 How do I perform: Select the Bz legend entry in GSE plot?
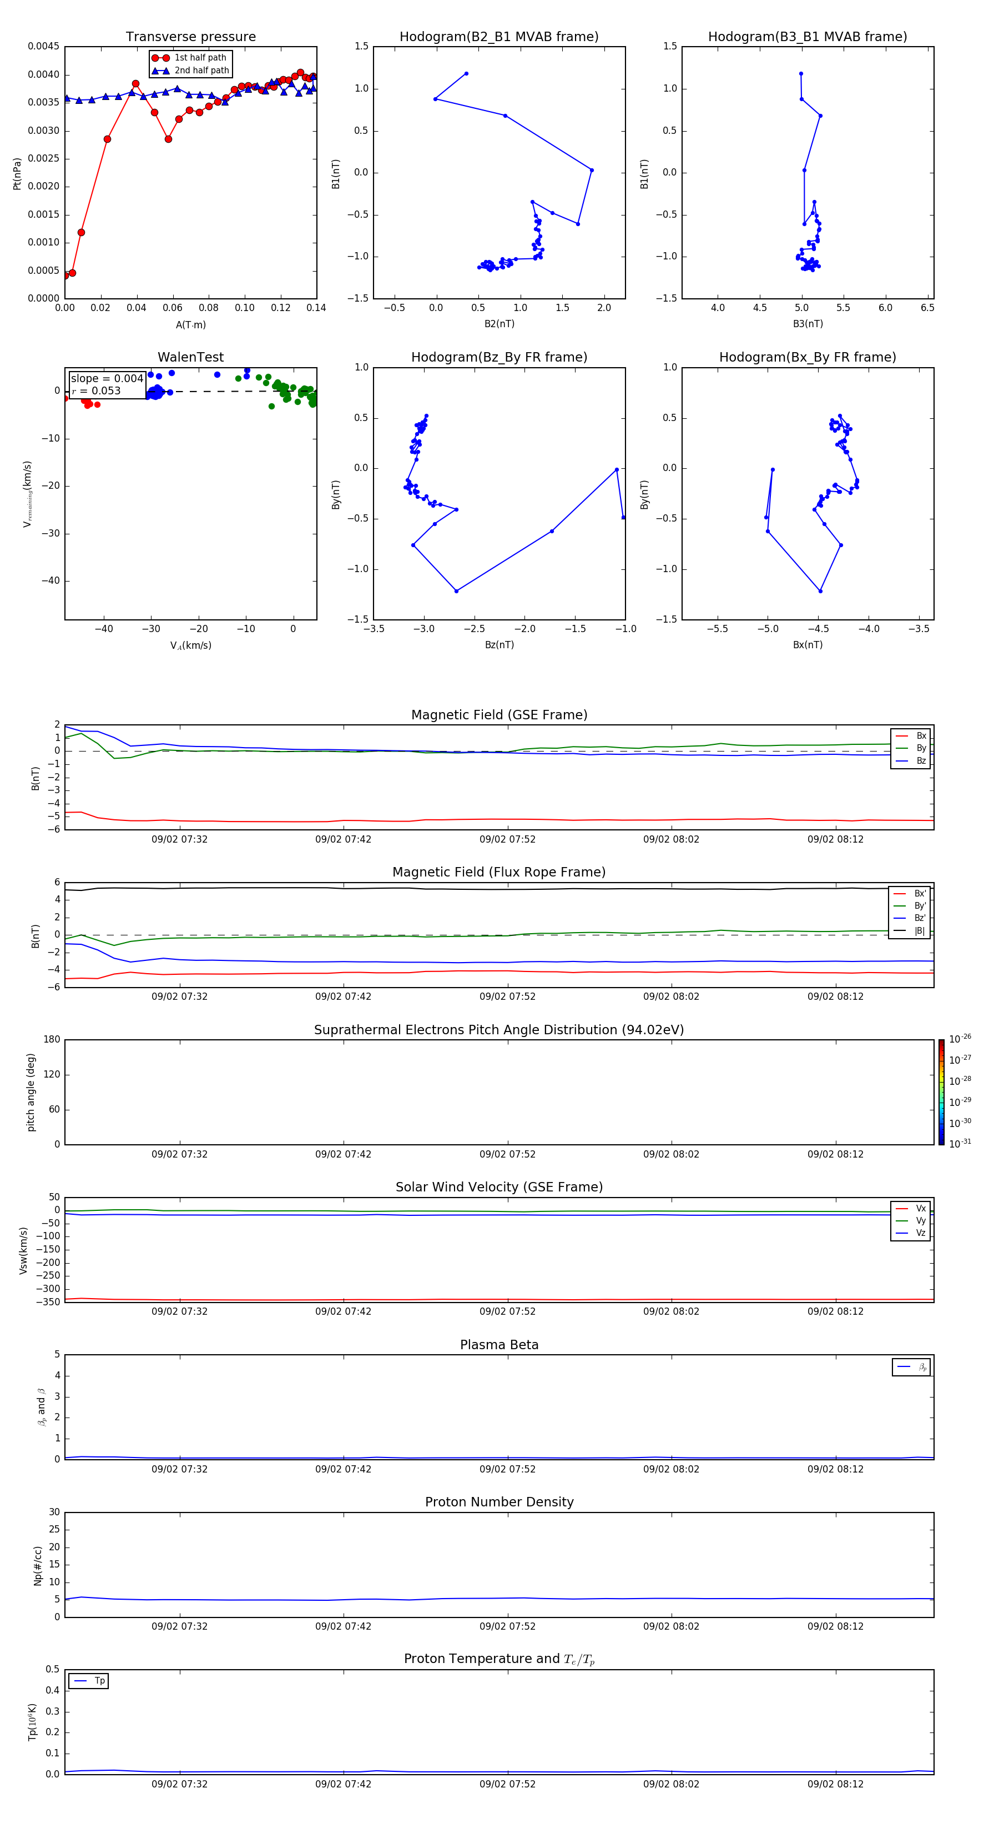[911, 760]
